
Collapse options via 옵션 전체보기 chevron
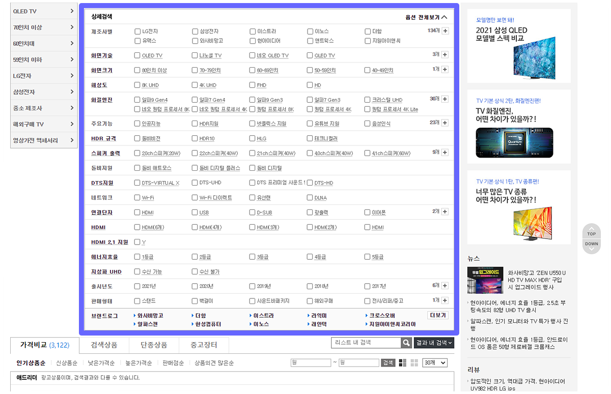pyautogui.click(x=445, y=17)
